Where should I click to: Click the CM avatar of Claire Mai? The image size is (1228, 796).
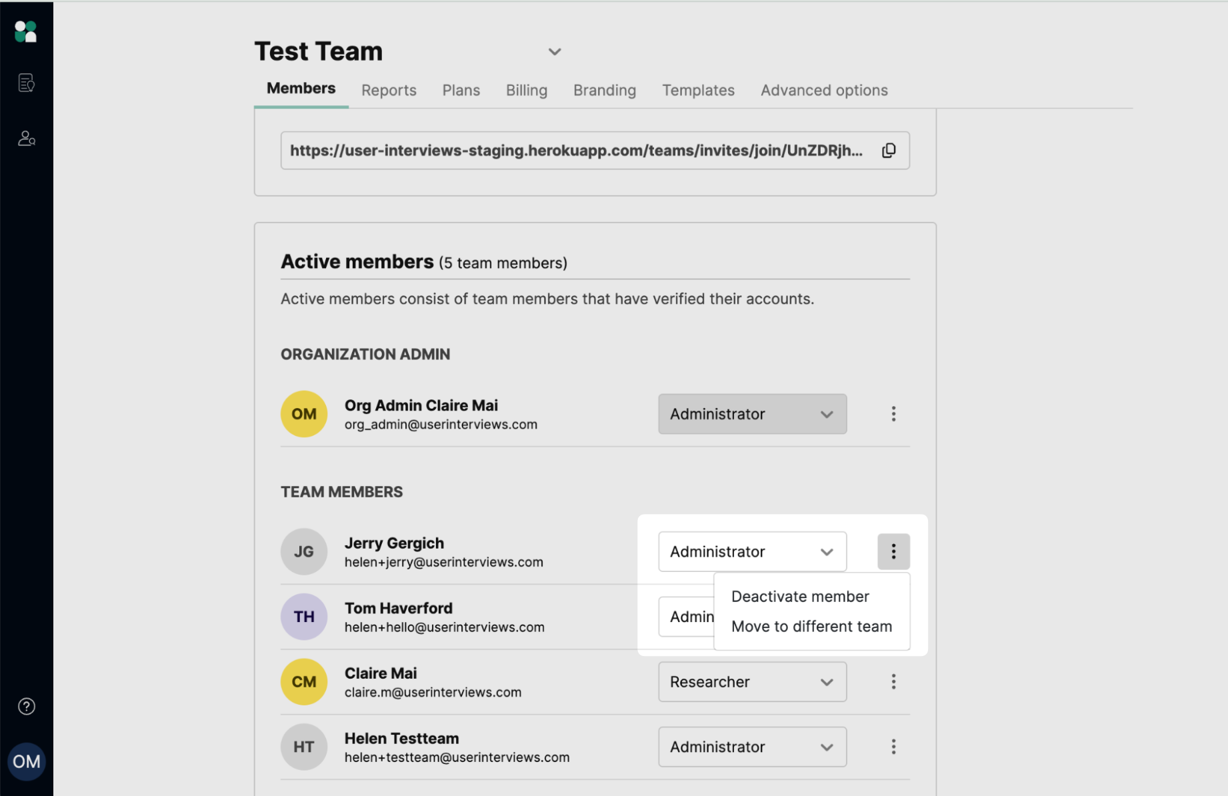point(304,681)
